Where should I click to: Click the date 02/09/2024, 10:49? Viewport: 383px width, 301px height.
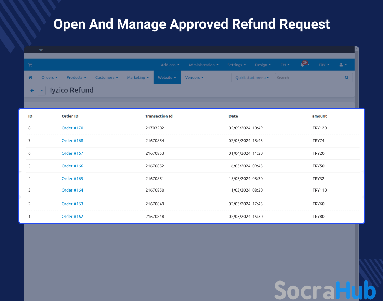point(246,128)
